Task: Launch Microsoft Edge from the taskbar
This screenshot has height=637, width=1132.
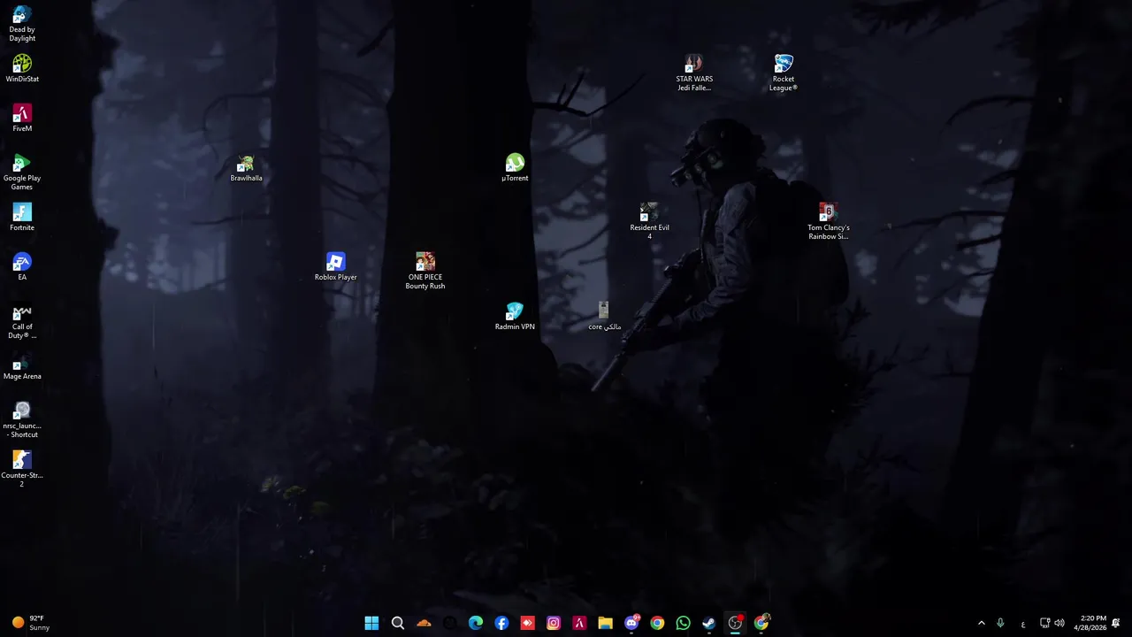Action: pos(476,623)
